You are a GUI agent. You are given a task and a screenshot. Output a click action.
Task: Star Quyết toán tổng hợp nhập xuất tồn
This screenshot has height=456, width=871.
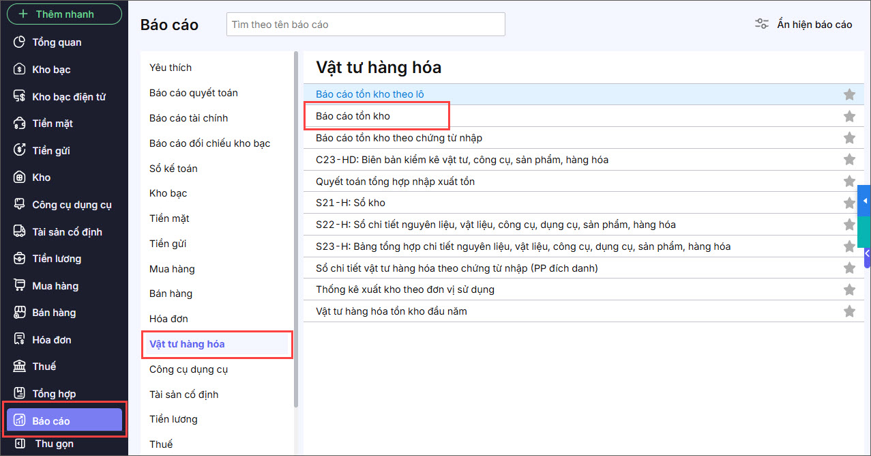coord(849,182)
